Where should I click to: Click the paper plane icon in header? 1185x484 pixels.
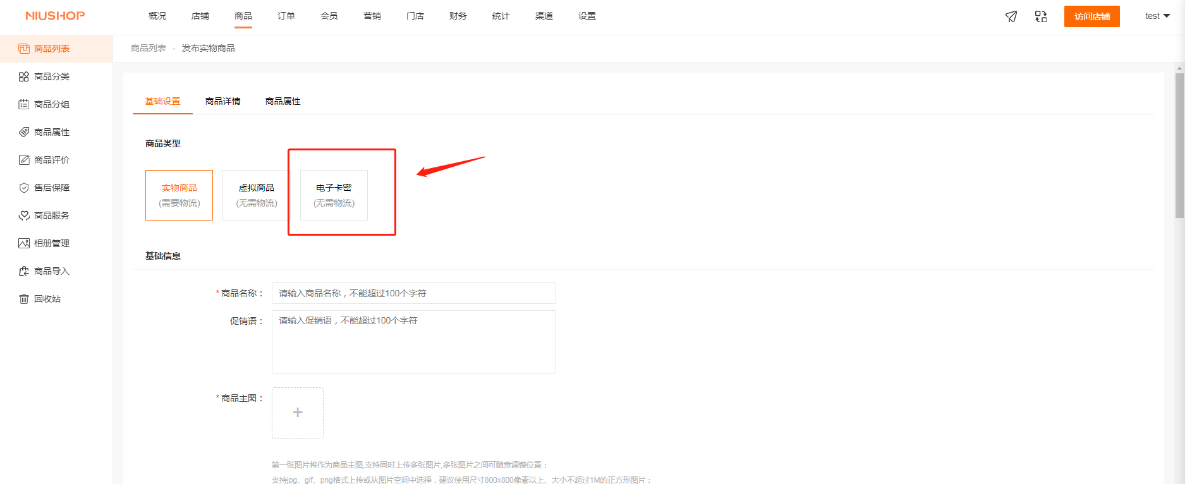1011,16
